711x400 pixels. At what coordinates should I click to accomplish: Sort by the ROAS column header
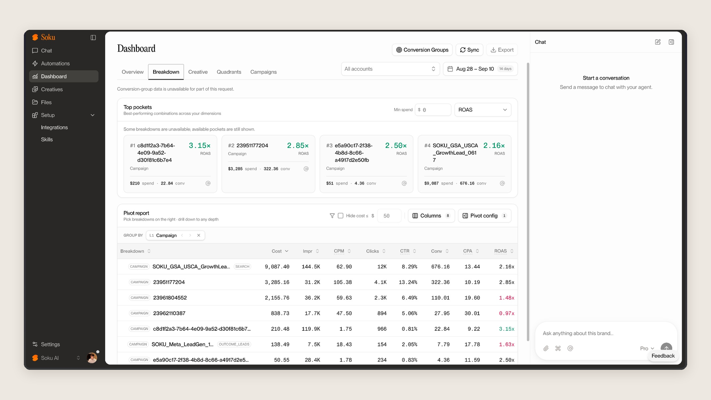point(504,251)
